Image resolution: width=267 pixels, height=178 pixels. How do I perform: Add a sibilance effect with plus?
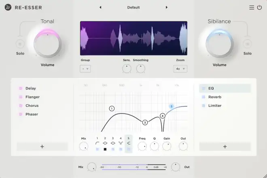[225, 146]
